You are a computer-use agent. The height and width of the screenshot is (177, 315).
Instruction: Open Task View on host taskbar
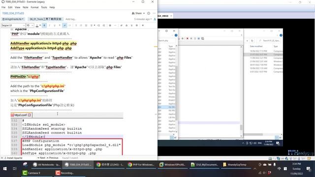coord(14,169)
